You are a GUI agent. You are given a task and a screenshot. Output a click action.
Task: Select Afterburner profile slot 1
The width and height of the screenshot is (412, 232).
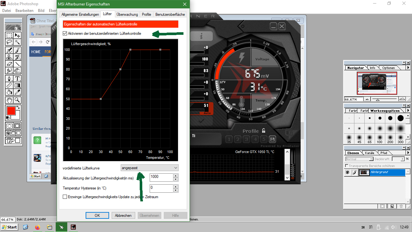coord(229,139)
